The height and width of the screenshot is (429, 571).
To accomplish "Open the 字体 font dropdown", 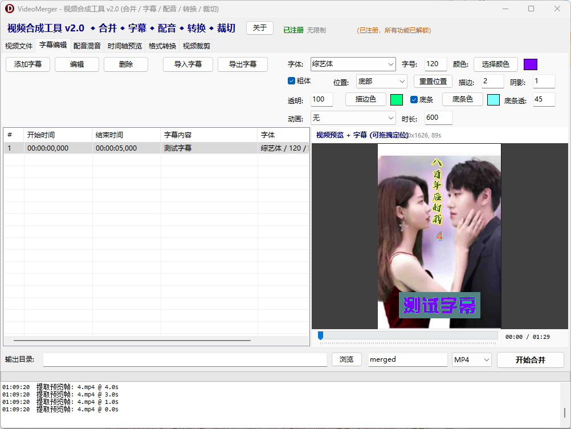I will click(353, 64).
